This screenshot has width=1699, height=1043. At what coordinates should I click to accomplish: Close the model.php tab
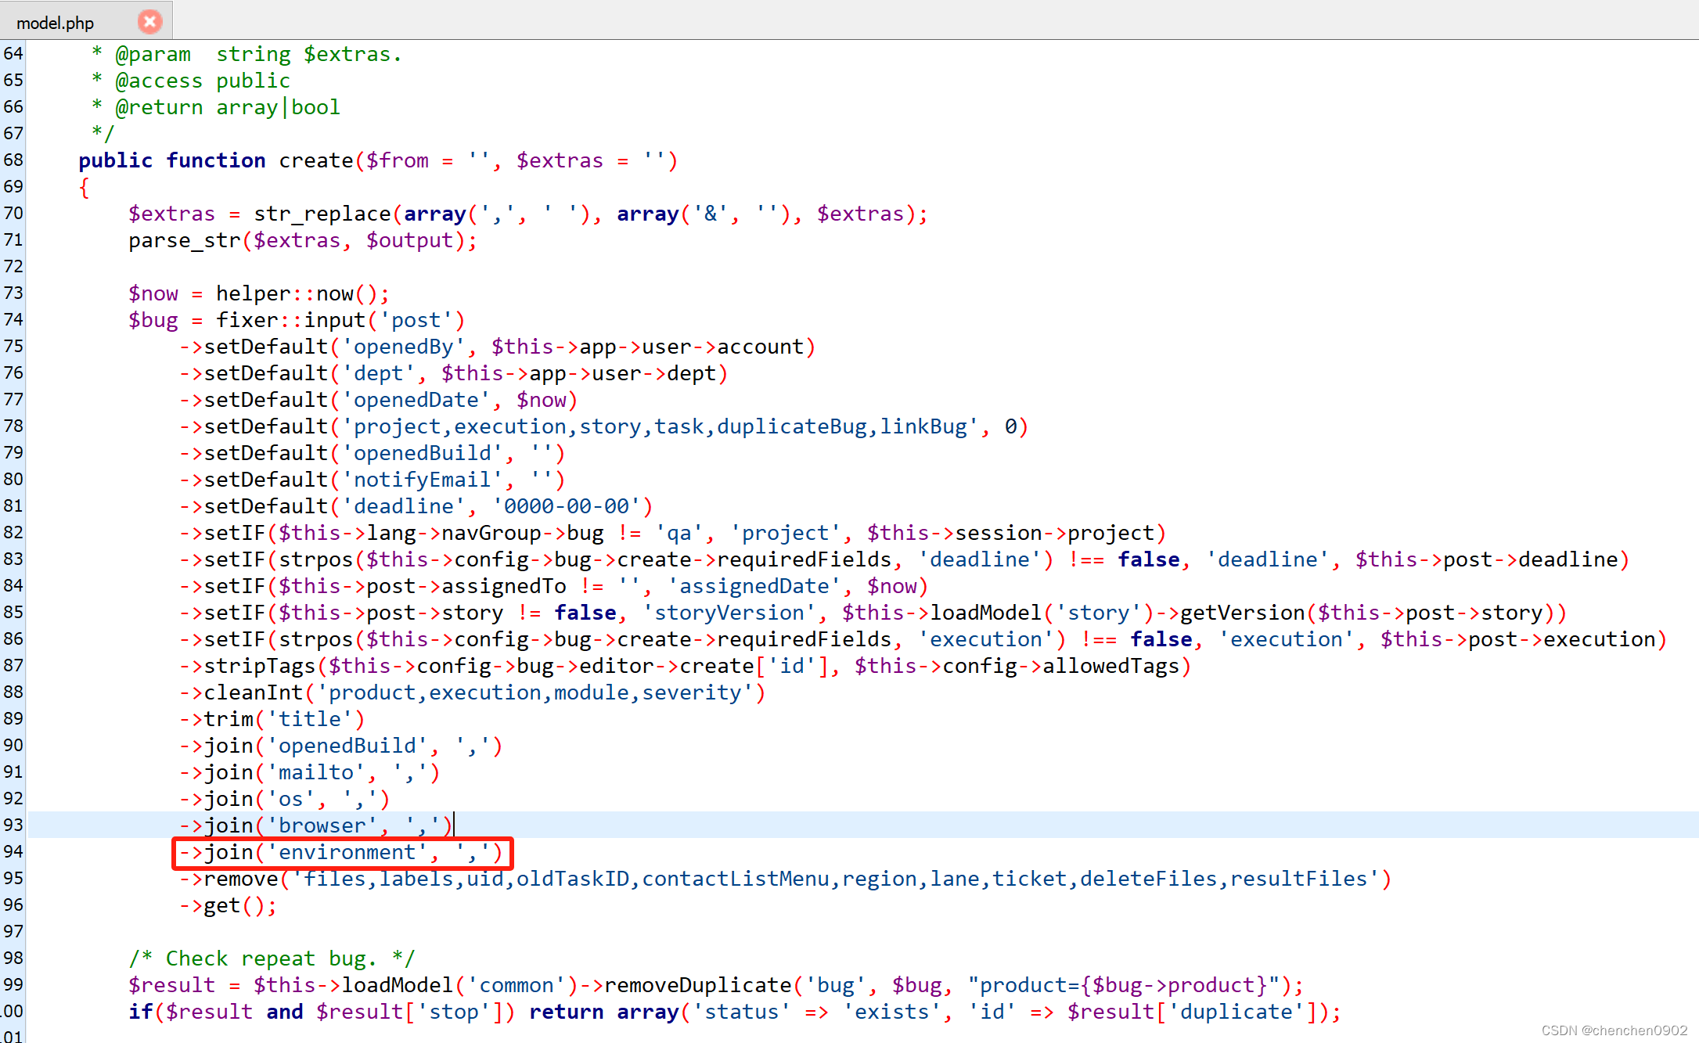pos(149,22)
